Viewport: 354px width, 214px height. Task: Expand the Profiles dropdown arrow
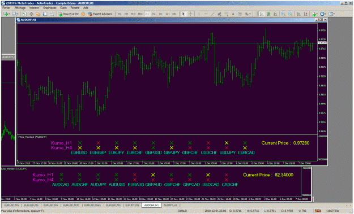18,14
